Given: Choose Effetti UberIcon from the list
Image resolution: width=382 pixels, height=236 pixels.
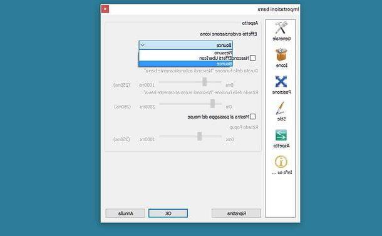Looking at the screenshot, I should pos(185,58).
